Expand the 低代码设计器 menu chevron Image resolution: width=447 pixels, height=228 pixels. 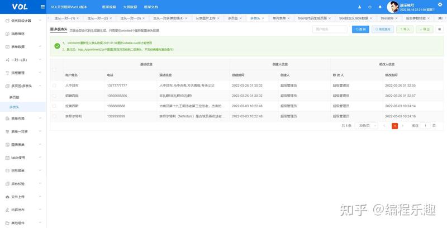[x=40, y=21]
